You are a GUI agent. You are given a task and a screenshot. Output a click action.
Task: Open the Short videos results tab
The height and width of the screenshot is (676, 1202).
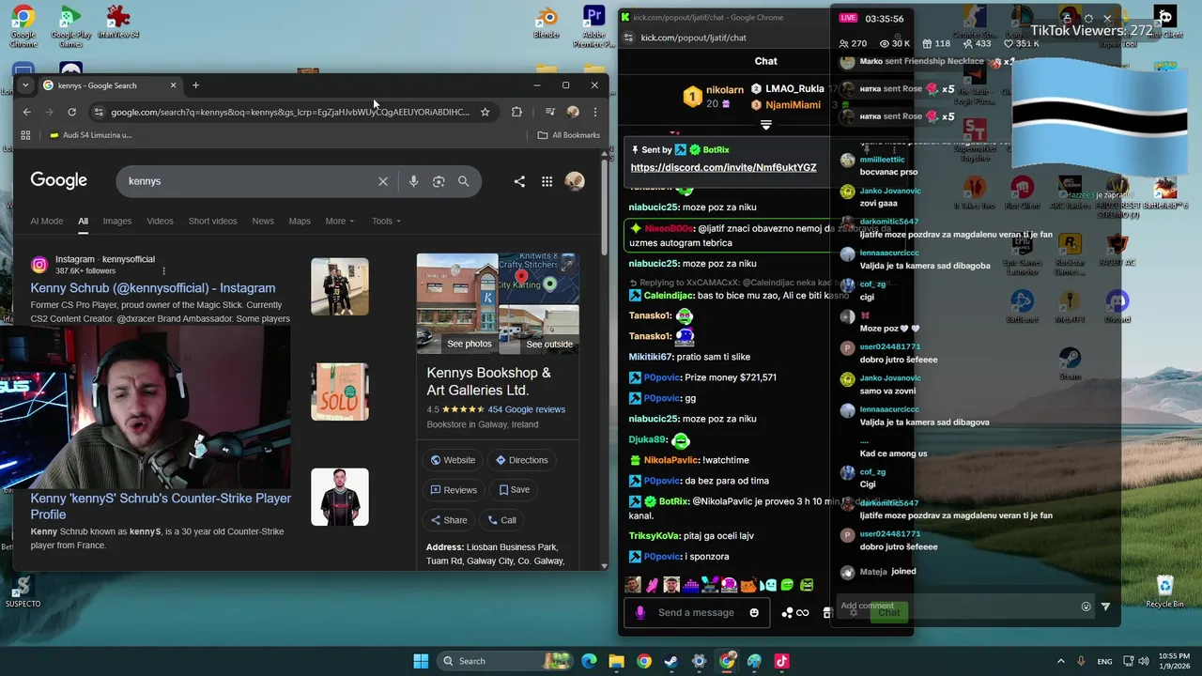[x=212, y=221]
